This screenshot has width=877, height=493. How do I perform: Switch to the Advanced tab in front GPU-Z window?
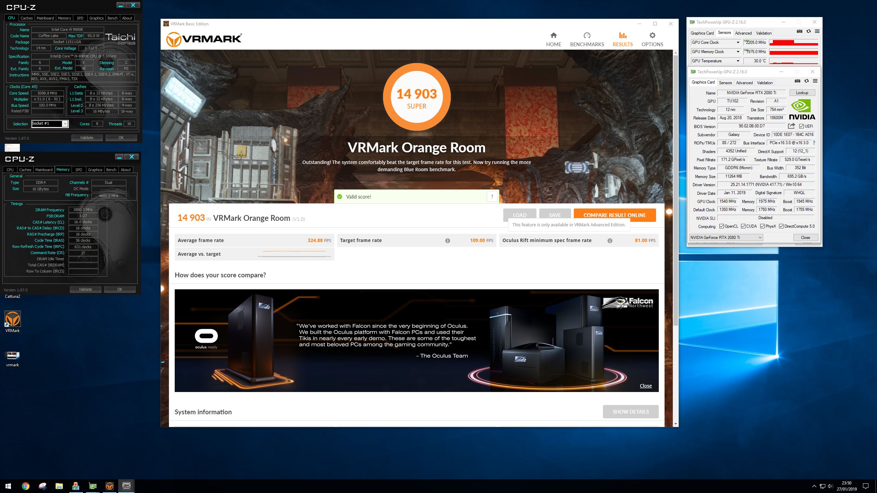point(744,83)
